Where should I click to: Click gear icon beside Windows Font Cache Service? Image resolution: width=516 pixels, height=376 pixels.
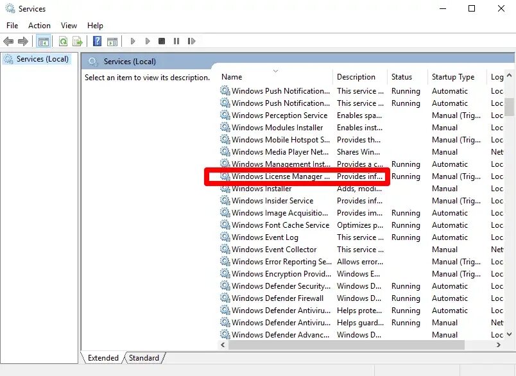[225, 225]
